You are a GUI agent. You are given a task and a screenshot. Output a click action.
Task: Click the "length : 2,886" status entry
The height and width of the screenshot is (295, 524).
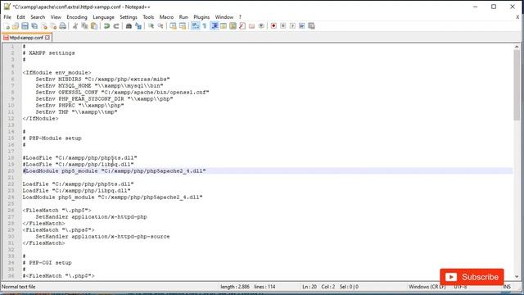pyautogui.click(x=235, y=287)
